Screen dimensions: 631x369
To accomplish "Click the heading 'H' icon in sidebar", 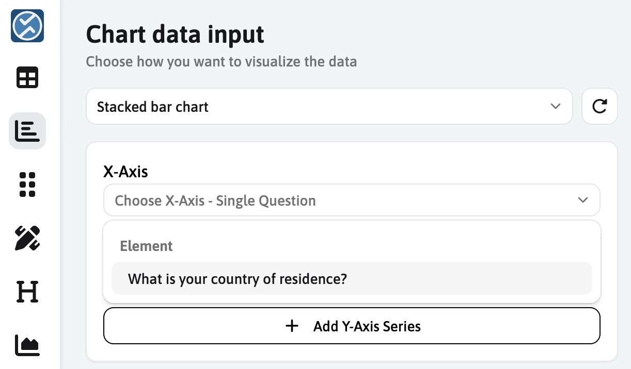I will (27, 292).
